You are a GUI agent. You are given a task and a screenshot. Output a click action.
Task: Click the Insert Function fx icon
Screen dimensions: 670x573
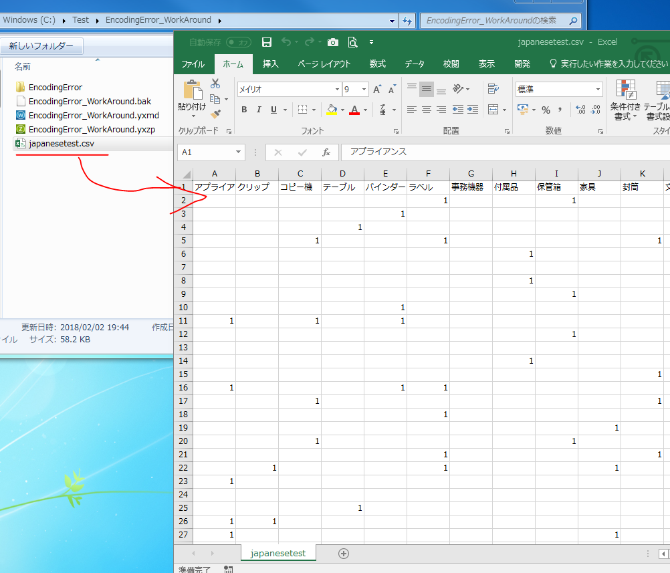tap(326, 152)
